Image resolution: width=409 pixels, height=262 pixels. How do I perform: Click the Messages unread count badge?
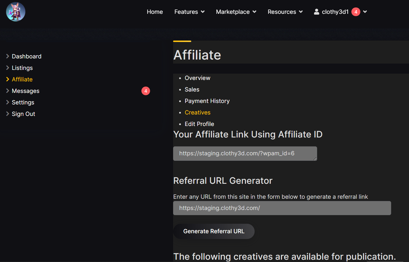tap(146, 91)
